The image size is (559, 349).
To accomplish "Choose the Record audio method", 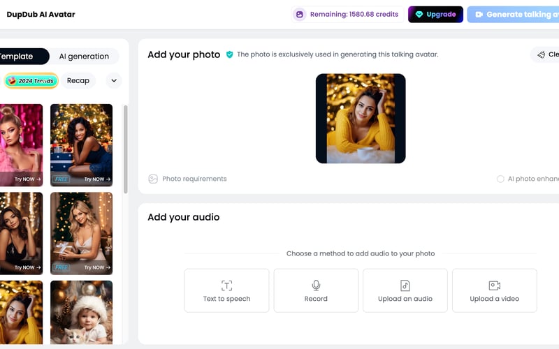I will click(316, 290).
